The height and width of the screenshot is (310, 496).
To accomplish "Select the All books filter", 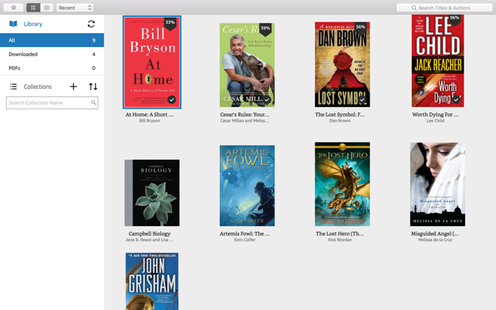I will [x=52, y=40].
